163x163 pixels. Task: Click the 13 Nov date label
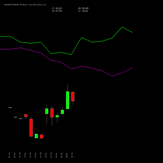(36, 155)
